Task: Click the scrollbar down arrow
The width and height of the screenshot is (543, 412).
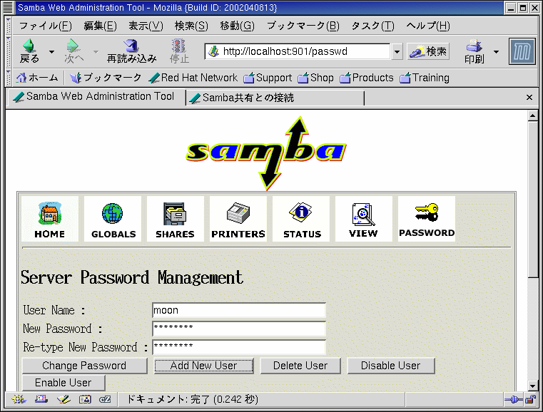Action: point(532,386)
